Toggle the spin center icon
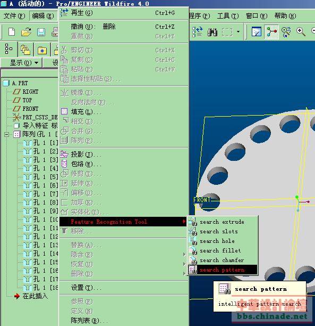 click(271, 32)
